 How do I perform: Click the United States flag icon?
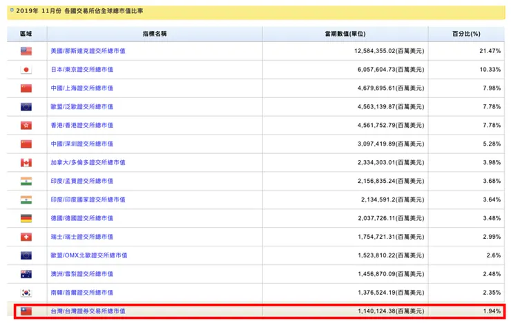pos(26,51)
